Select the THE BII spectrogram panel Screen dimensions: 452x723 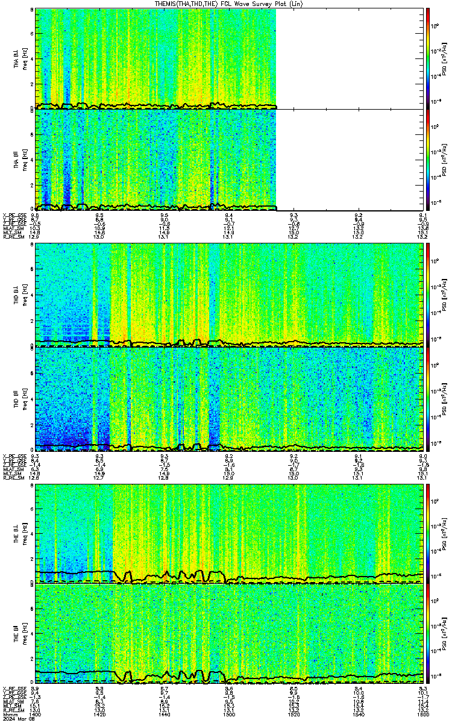coord(229,634)
